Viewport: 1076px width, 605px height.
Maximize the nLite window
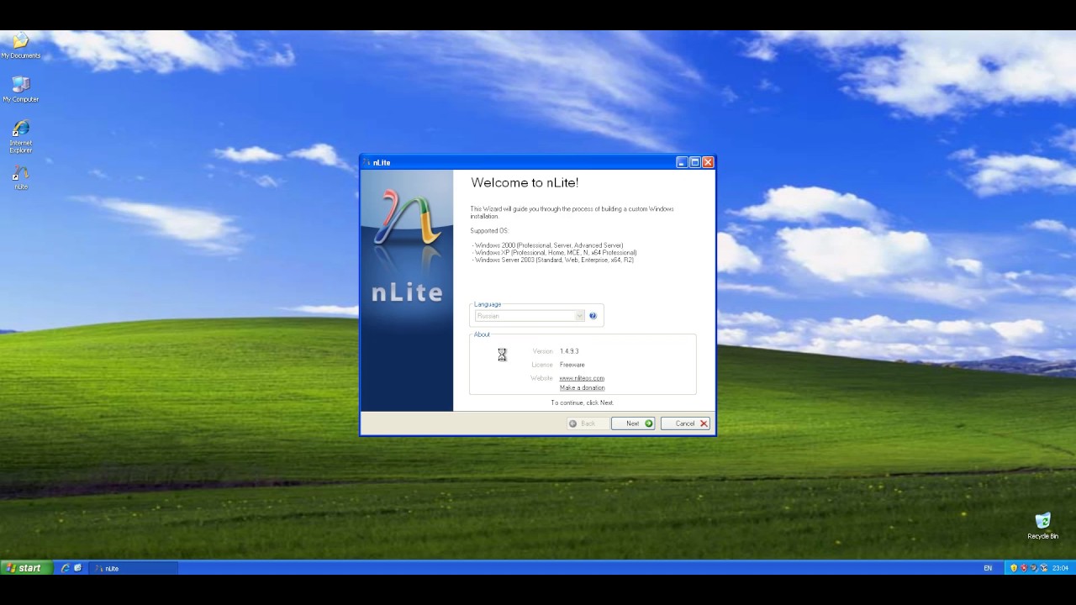695,162
